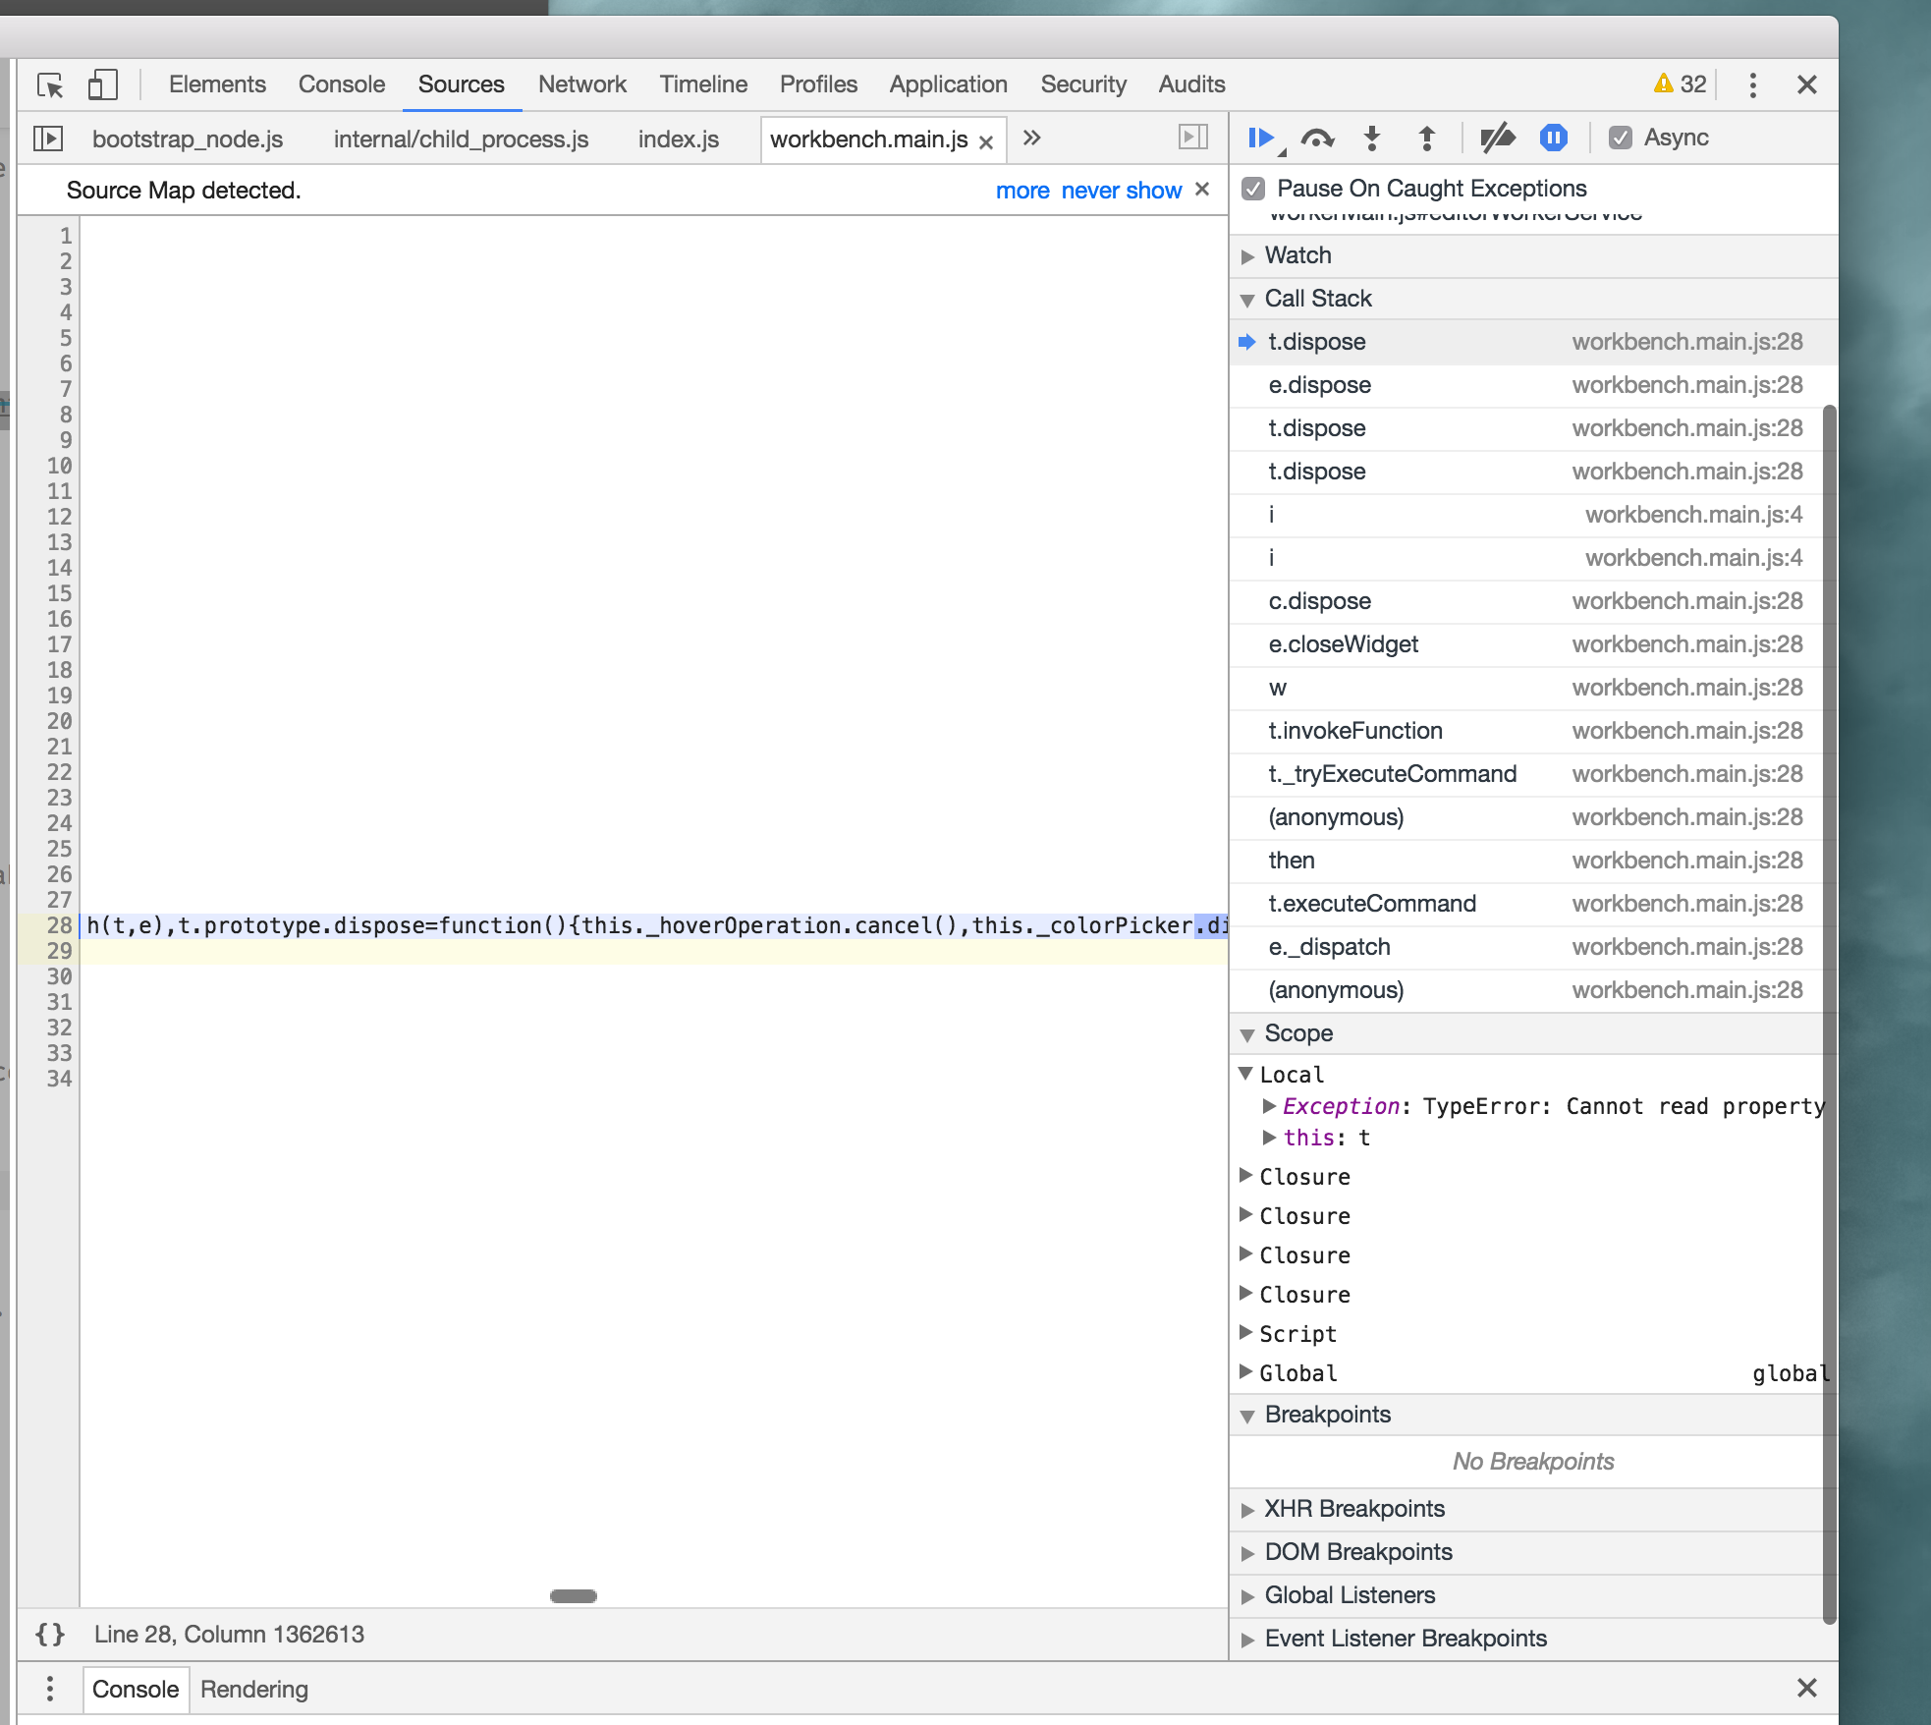Collapse the Call Stack section
Screen dimensions: 1931x1725
pos(1248,299)
